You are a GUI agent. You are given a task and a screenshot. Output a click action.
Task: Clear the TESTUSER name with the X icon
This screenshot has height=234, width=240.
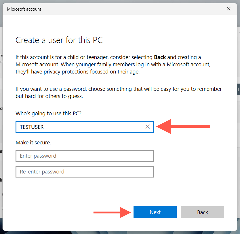[x=148, y=127]
